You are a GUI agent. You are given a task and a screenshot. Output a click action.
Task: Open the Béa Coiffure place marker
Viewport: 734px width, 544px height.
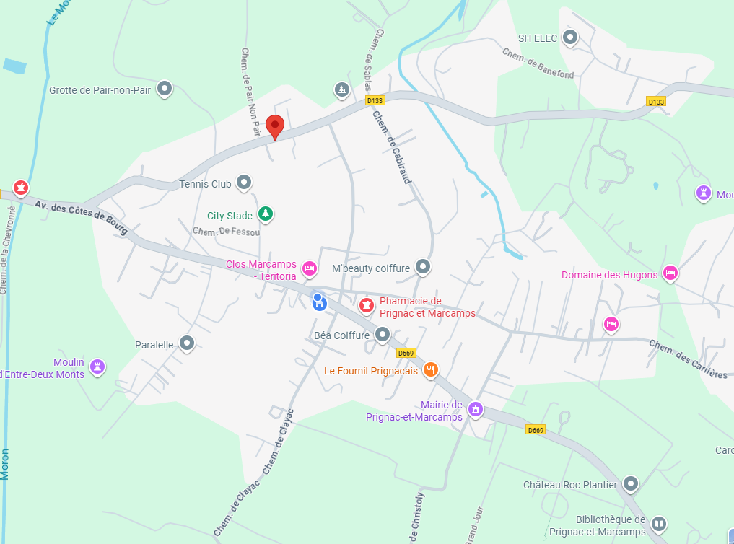pyautogui.click(x=383, y=335)
